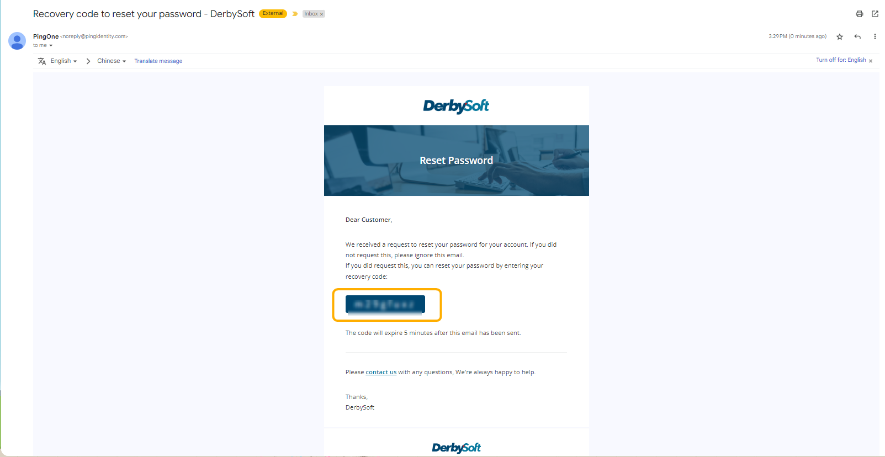The image size is (885, 457).
Task: Expand recipient details next to "to me"
Action: click(x=51, y=46)
